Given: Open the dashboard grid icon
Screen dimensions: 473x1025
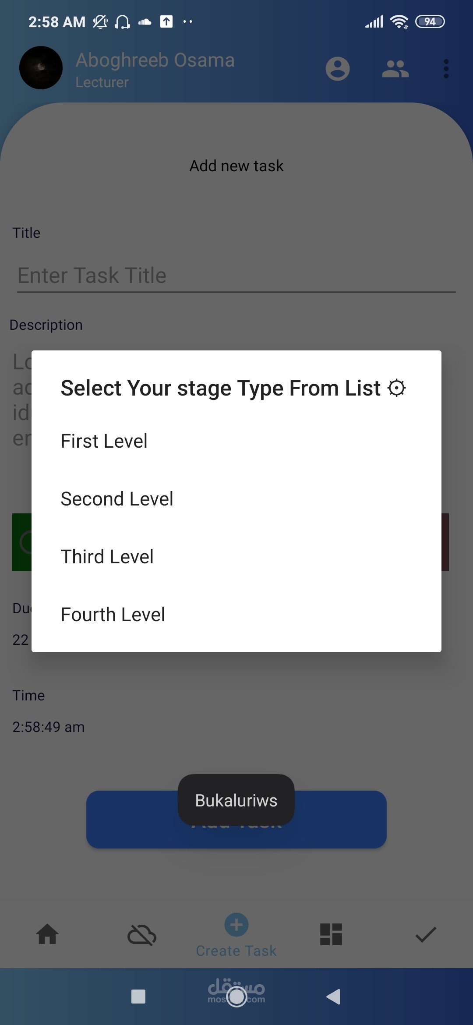Looking at the screenshot, I should pos(331,934).
